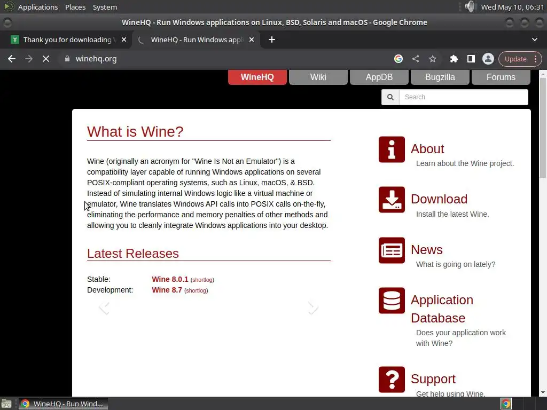Open Chrome menu three dots

pyautogui.click(x=535, y=59)
